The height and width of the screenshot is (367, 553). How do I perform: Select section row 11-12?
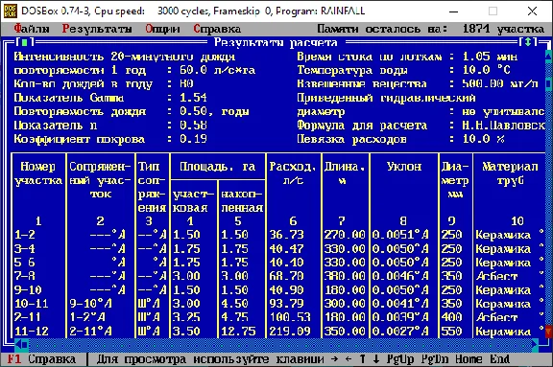[279, 332]
